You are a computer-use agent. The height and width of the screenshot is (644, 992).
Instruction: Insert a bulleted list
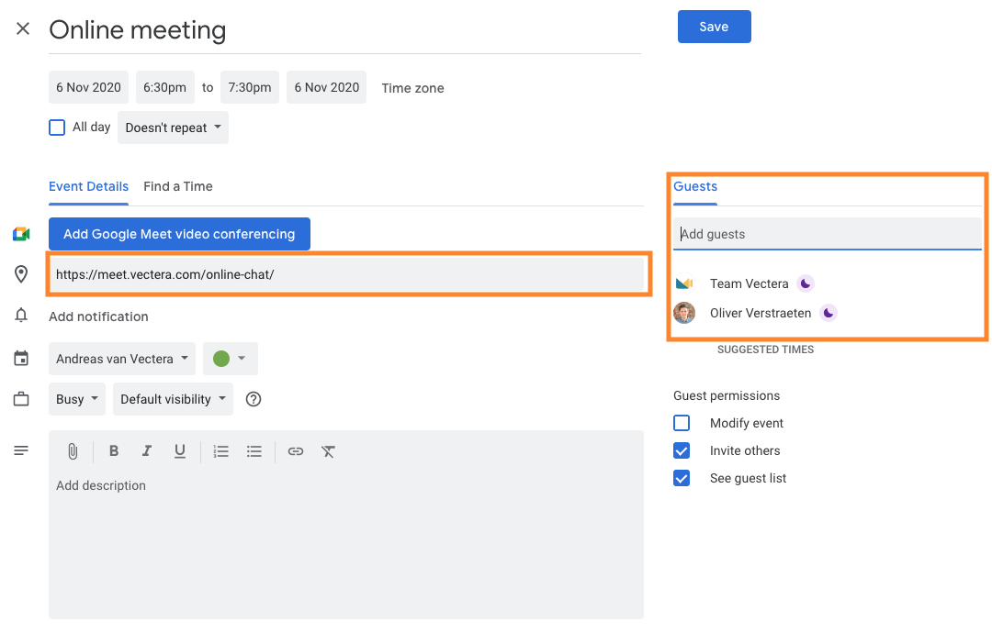254,451
